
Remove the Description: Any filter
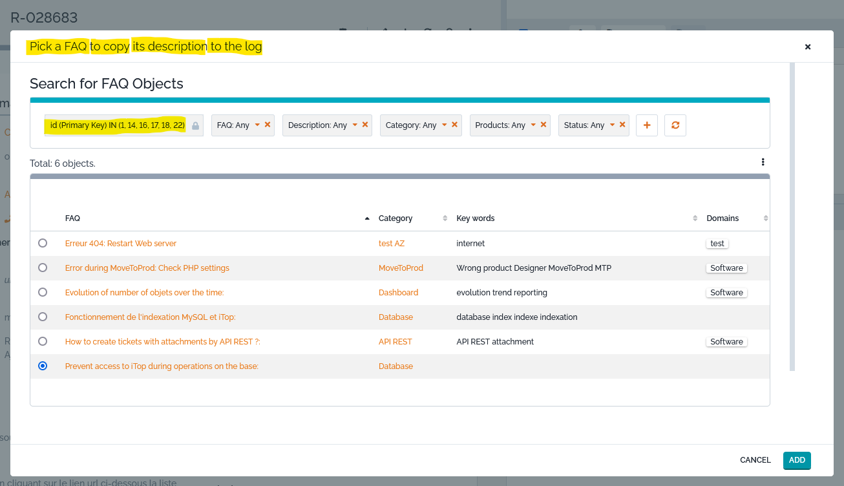tap(365, 125)
